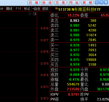Click IOPV value 0.9791
Viewport: 109px width, 102px height.
pos(73,94)
